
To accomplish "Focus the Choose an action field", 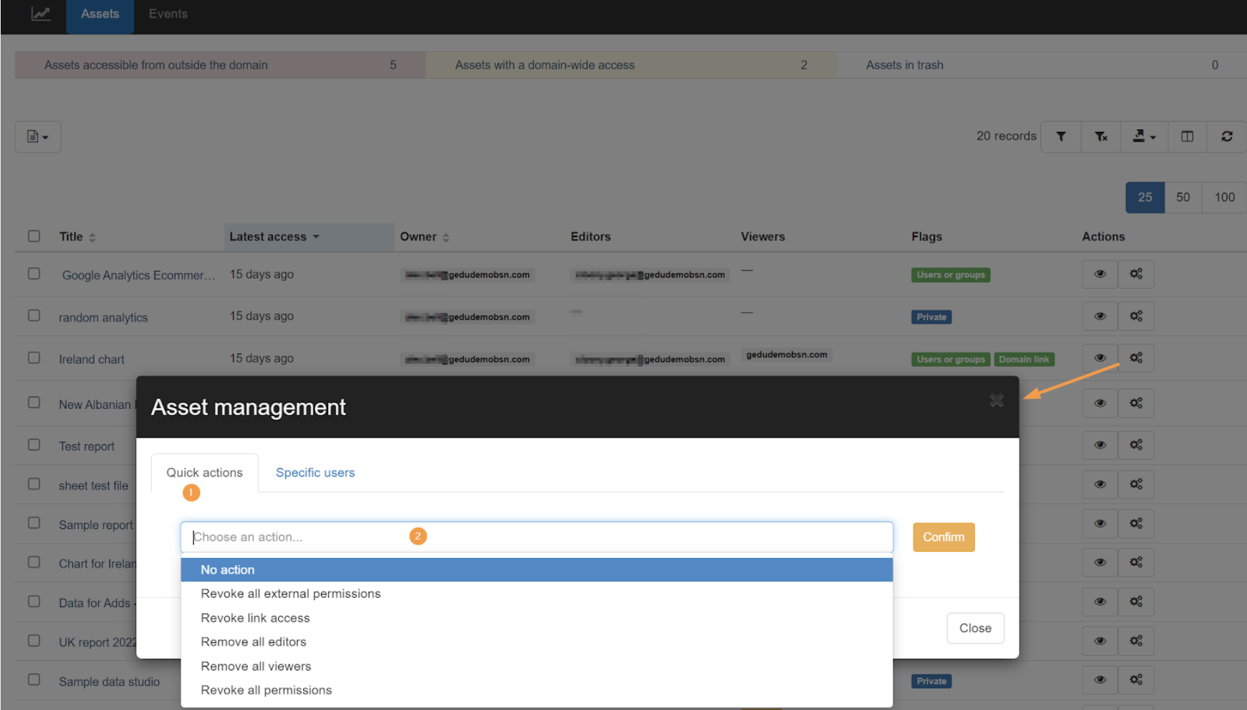I will click(x=536, y=537).
